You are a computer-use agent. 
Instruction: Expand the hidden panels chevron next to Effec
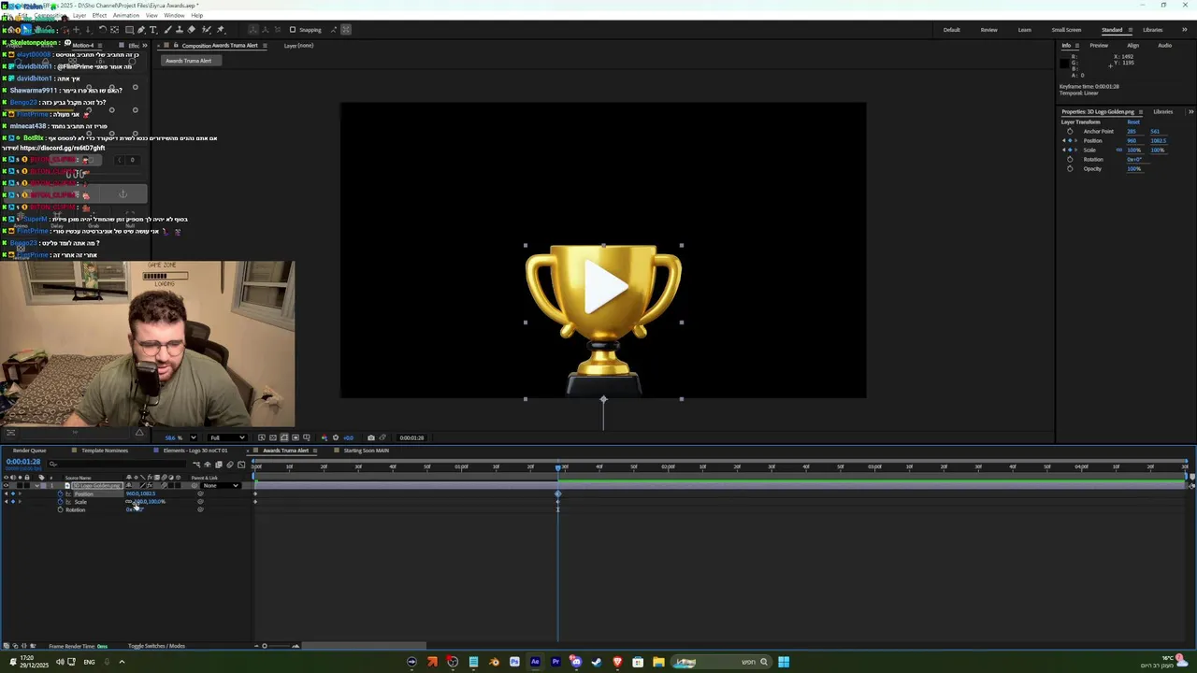tap(145, 46)
